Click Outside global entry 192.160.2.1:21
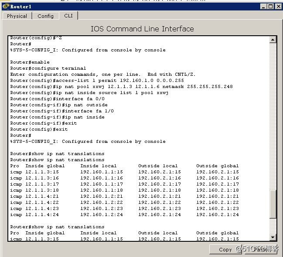This screenshot has height=257, width=283. click(218, 196)
